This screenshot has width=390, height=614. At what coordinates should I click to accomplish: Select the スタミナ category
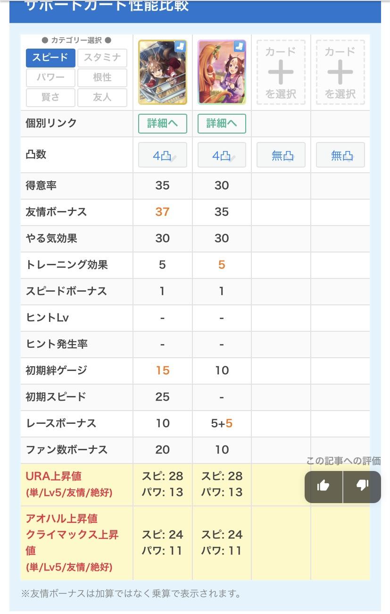tap(102, 58)
